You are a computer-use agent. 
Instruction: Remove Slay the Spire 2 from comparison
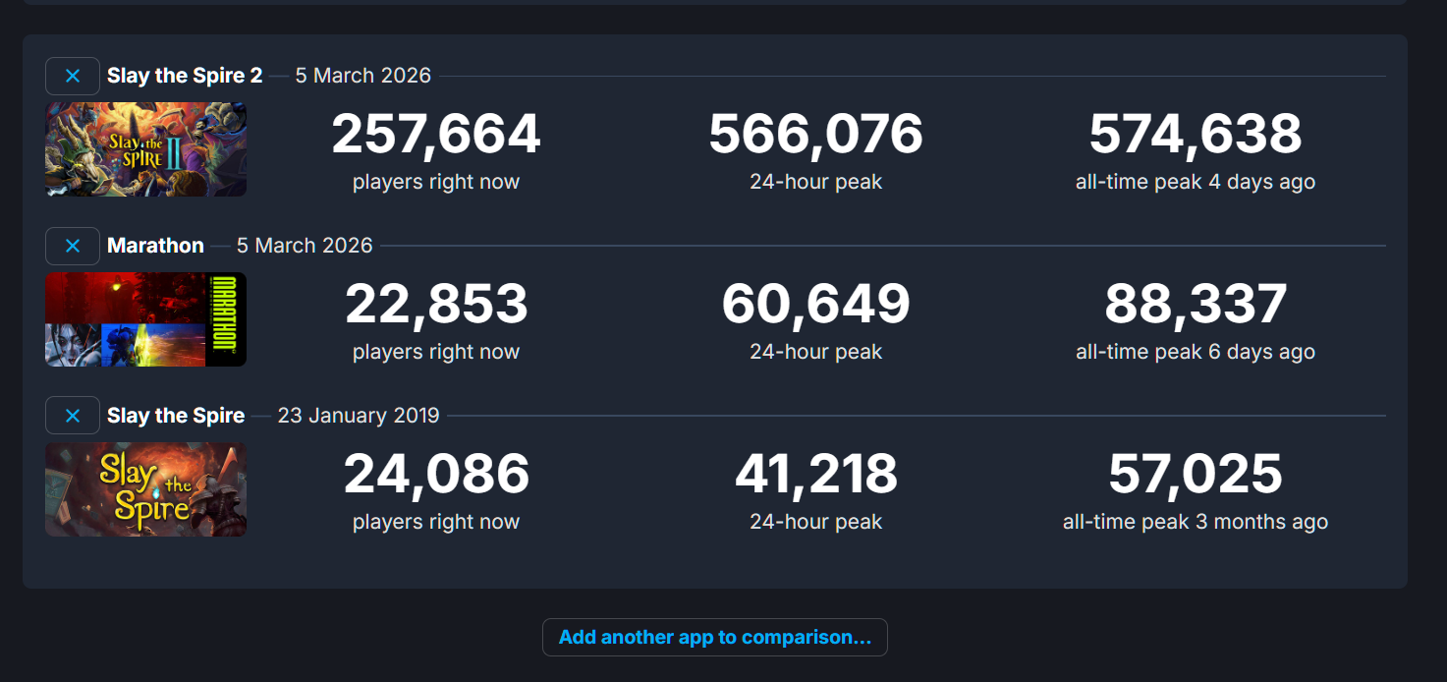[73, 76]
